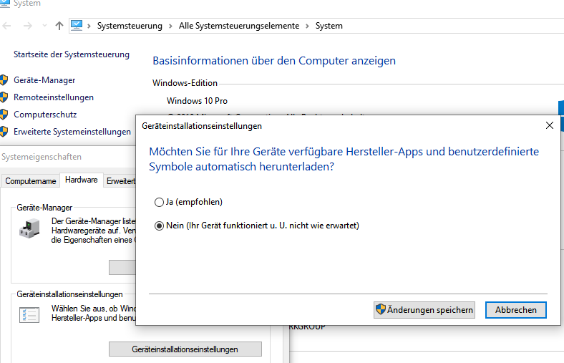This screenshot has height=363, width=564.
Task: Click shield icon beside Erweiterte Systemeinstellungen
Action: pyautogui.click(x=4, y=132)
